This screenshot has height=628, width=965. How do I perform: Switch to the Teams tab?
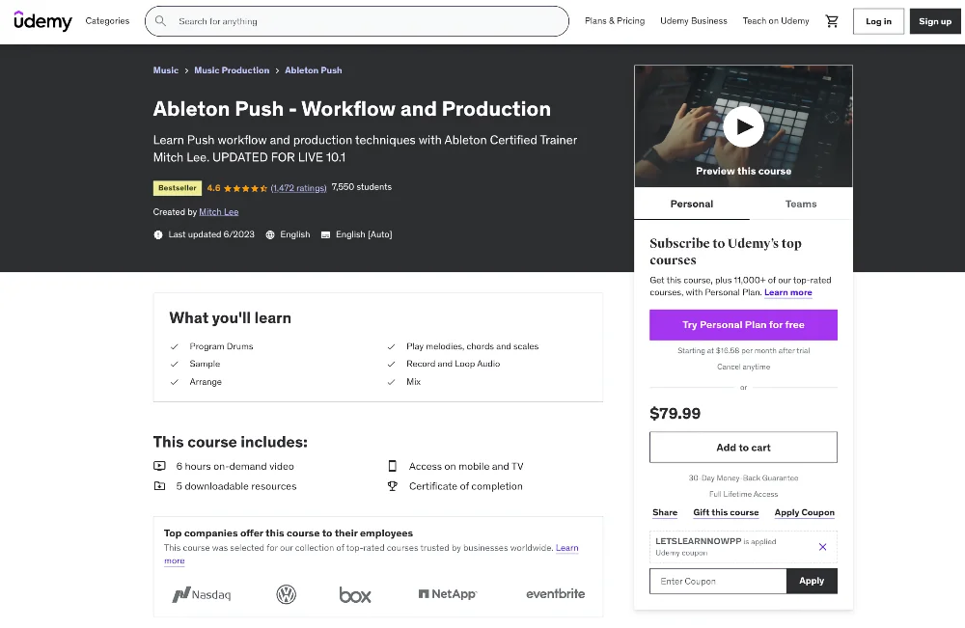click(x=801, y=204)
